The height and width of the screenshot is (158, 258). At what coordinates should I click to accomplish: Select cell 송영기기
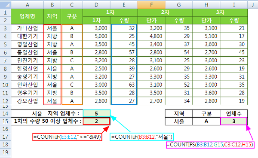tap(28, 77)
